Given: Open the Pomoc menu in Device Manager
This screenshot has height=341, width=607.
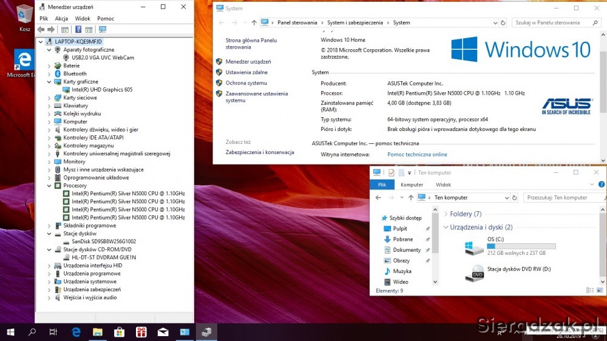Looking at the screenshot, I should point(106,19).
